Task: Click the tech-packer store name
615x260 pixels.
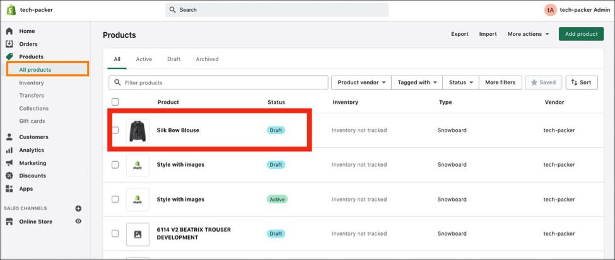Action: [37, 10]
